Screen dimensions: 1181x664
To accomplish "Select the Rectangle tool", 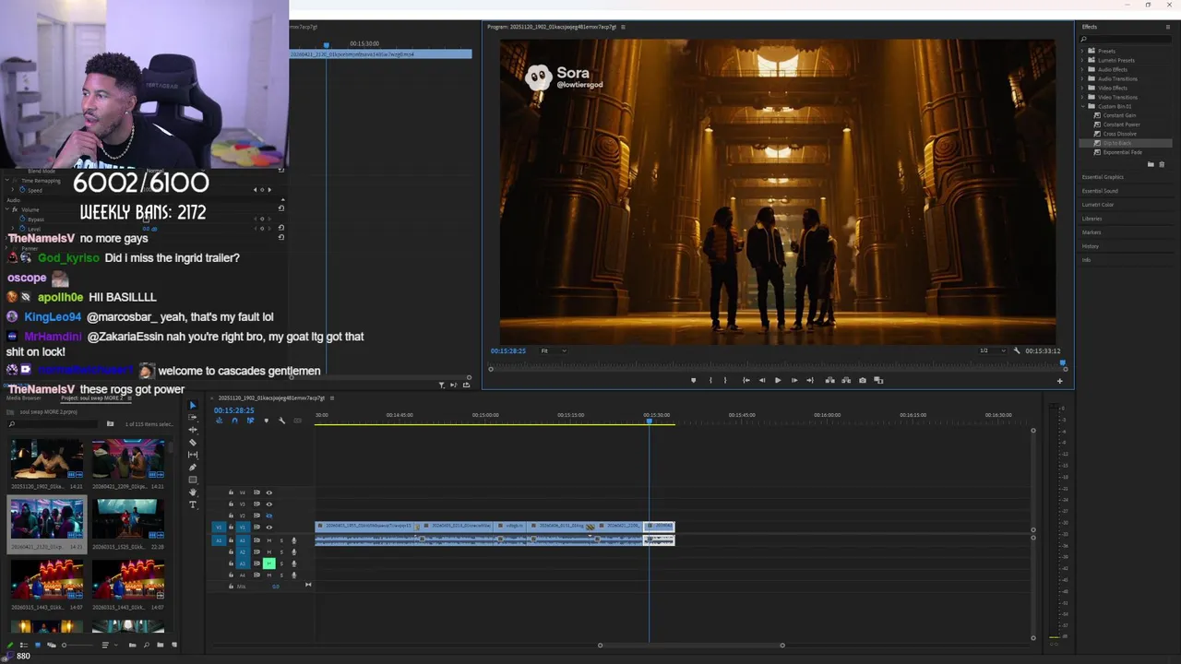I will tap(193, 480).
